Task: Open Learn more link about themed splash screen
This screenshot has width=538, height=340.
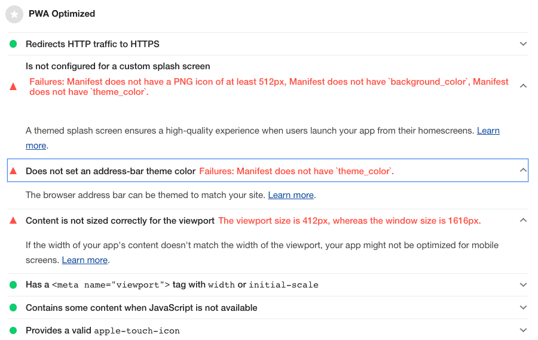Action: pyautogui.click(x=488, y=131)
